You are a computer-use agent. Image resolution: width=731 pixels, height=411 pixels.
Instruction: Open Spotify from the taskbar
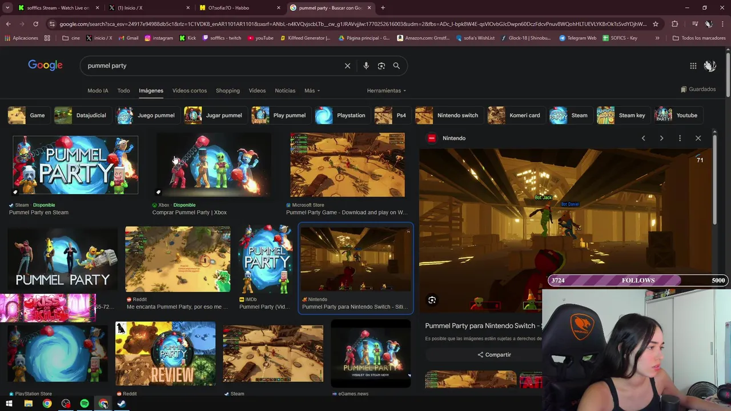click(x=85, y=404)
